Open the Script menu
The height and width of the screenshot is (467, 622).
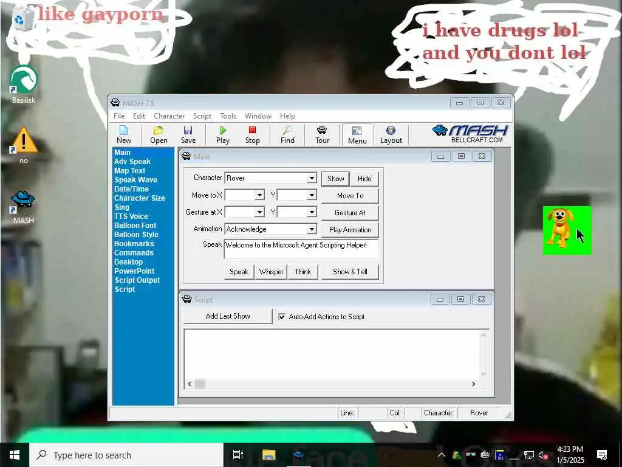[202, 116]
